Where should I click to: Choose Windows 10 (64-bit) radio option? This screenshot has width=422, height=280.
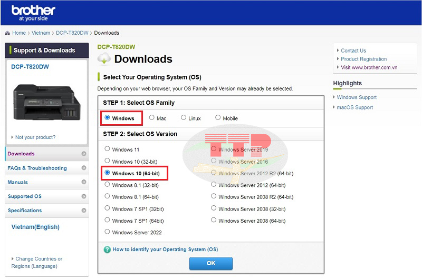point(107,173)
